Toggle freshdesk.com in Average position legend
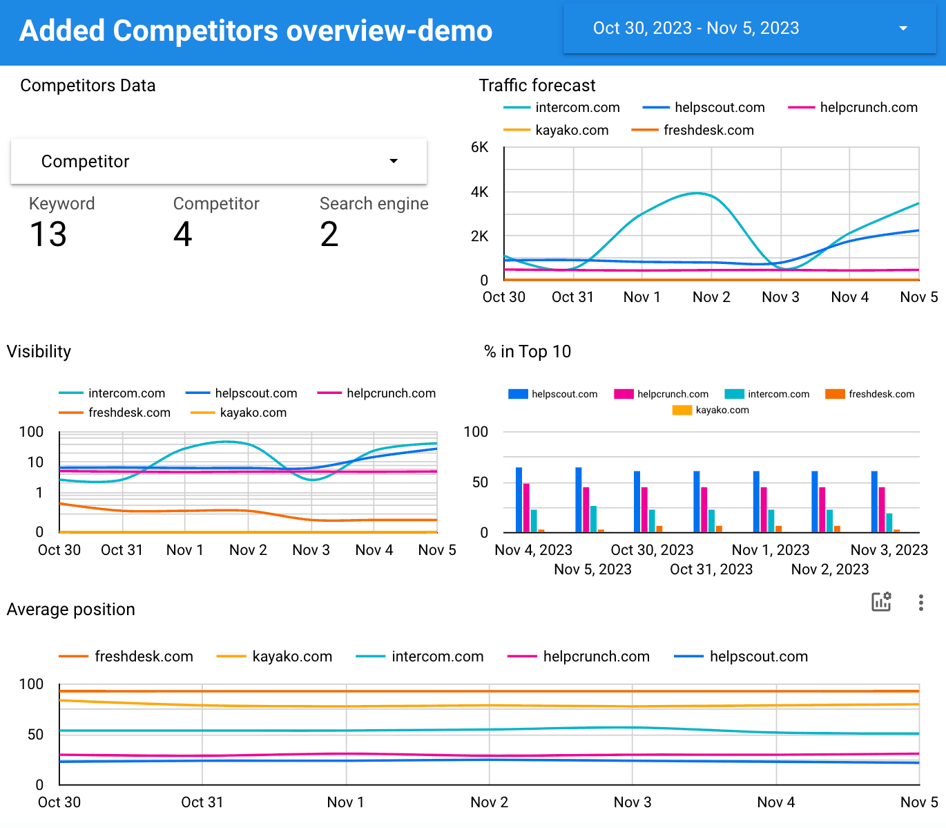946x828 pixels. 126,657
